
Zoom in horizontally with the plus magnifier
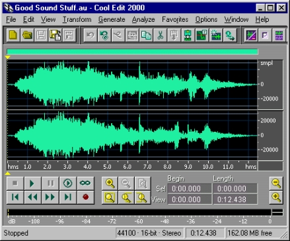coord(110,183)
